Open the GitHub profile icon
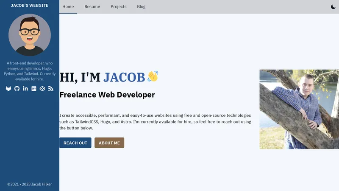This screenshot has height=191, width=339. [x=17, y=88]
